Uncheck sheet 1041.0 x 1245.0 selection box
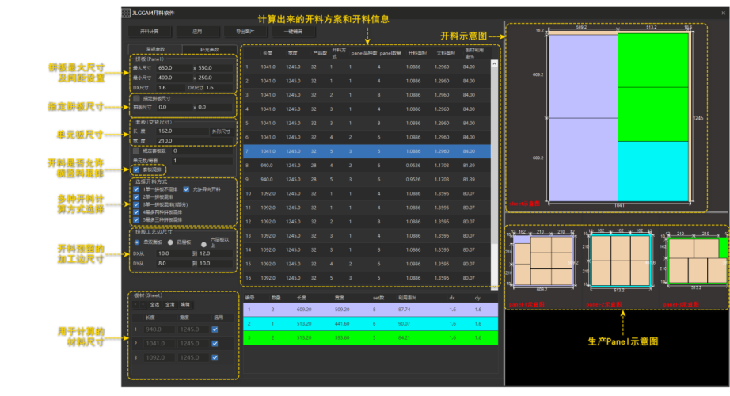 pyautogui.click(x=215, y=344)
